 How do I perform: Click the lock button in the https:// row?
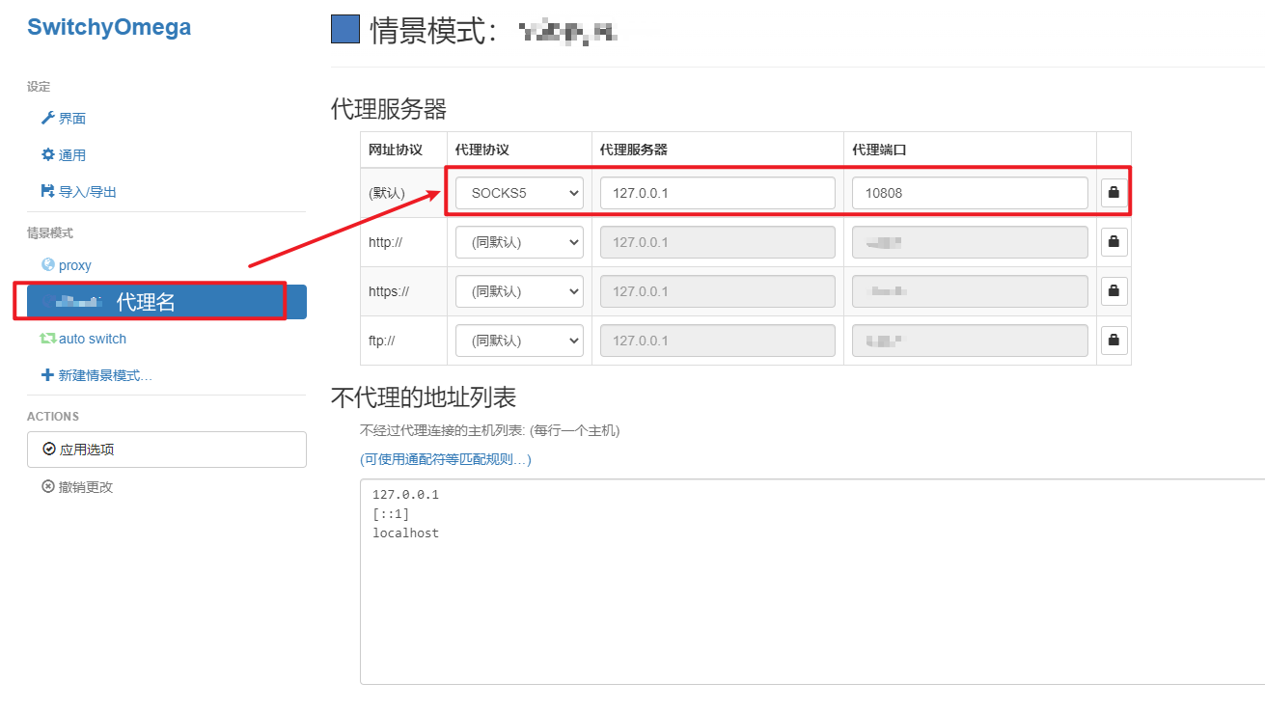tap(1114, 290)
